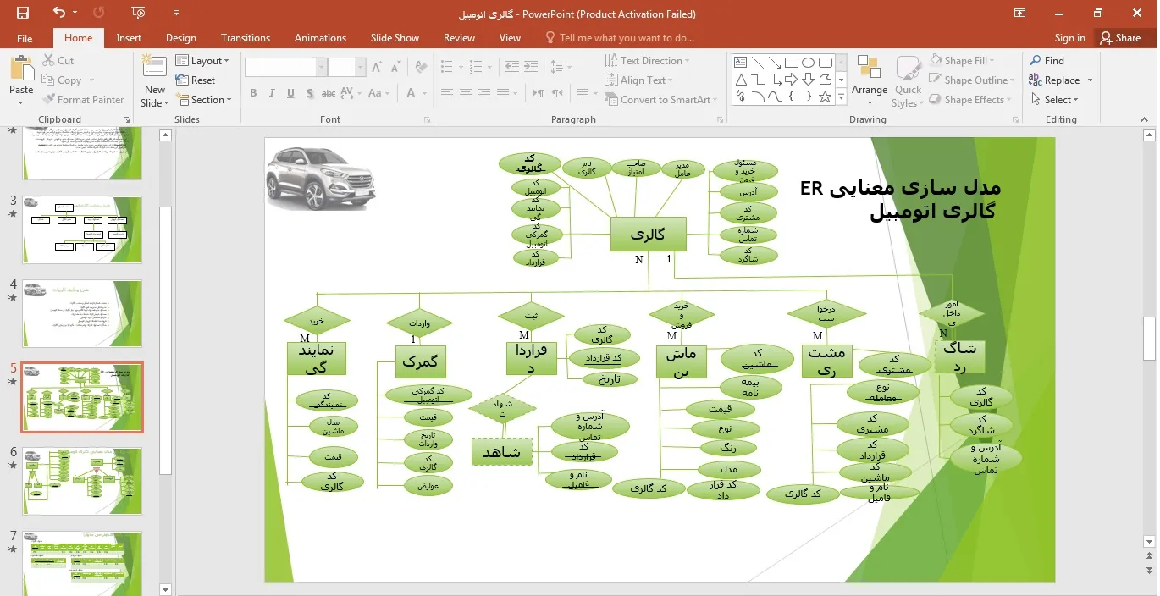
Task: Select slide 6 thumbnail in the slide panel
Action: (82, 481)
